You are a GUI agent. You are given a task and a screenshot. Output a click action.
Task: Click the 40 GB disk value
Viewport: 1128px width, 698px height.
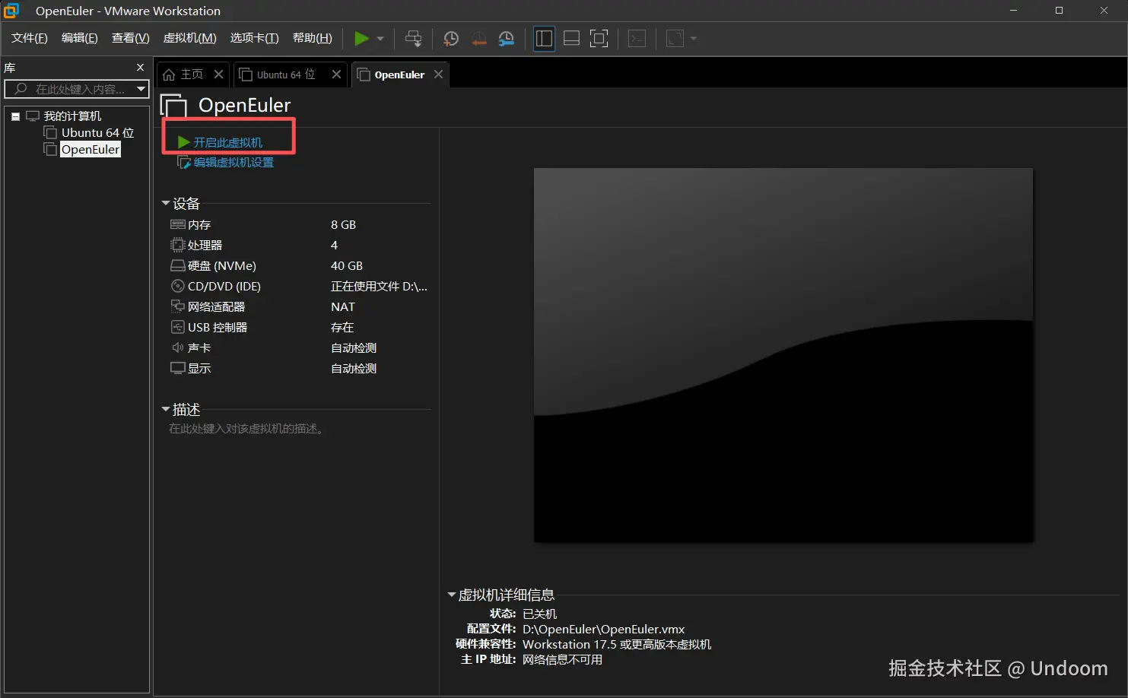347,265
